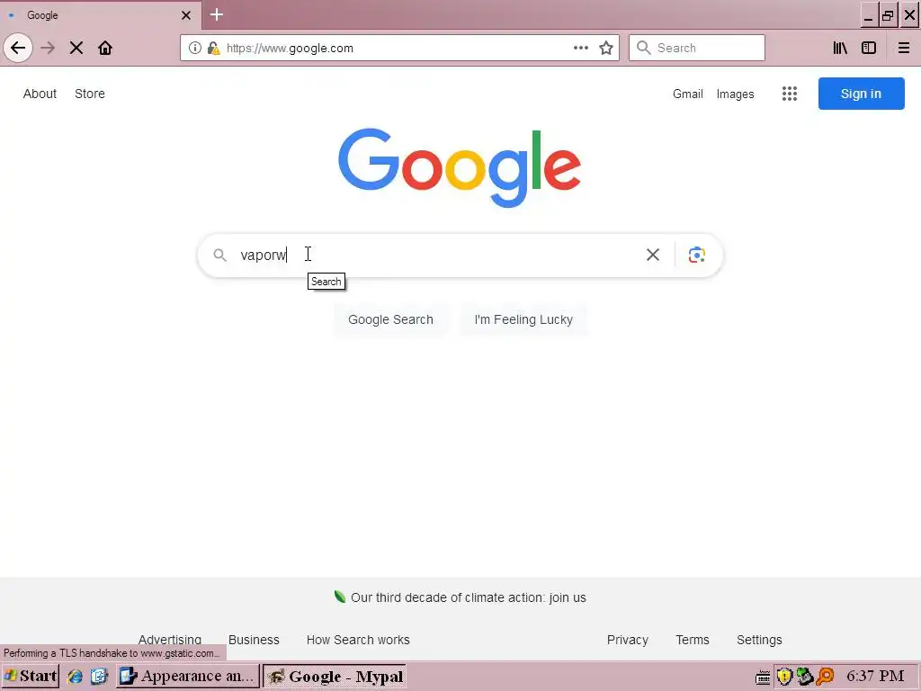Open the Advertising footer link
The image size is (921, 691).
tap(170, 640)
